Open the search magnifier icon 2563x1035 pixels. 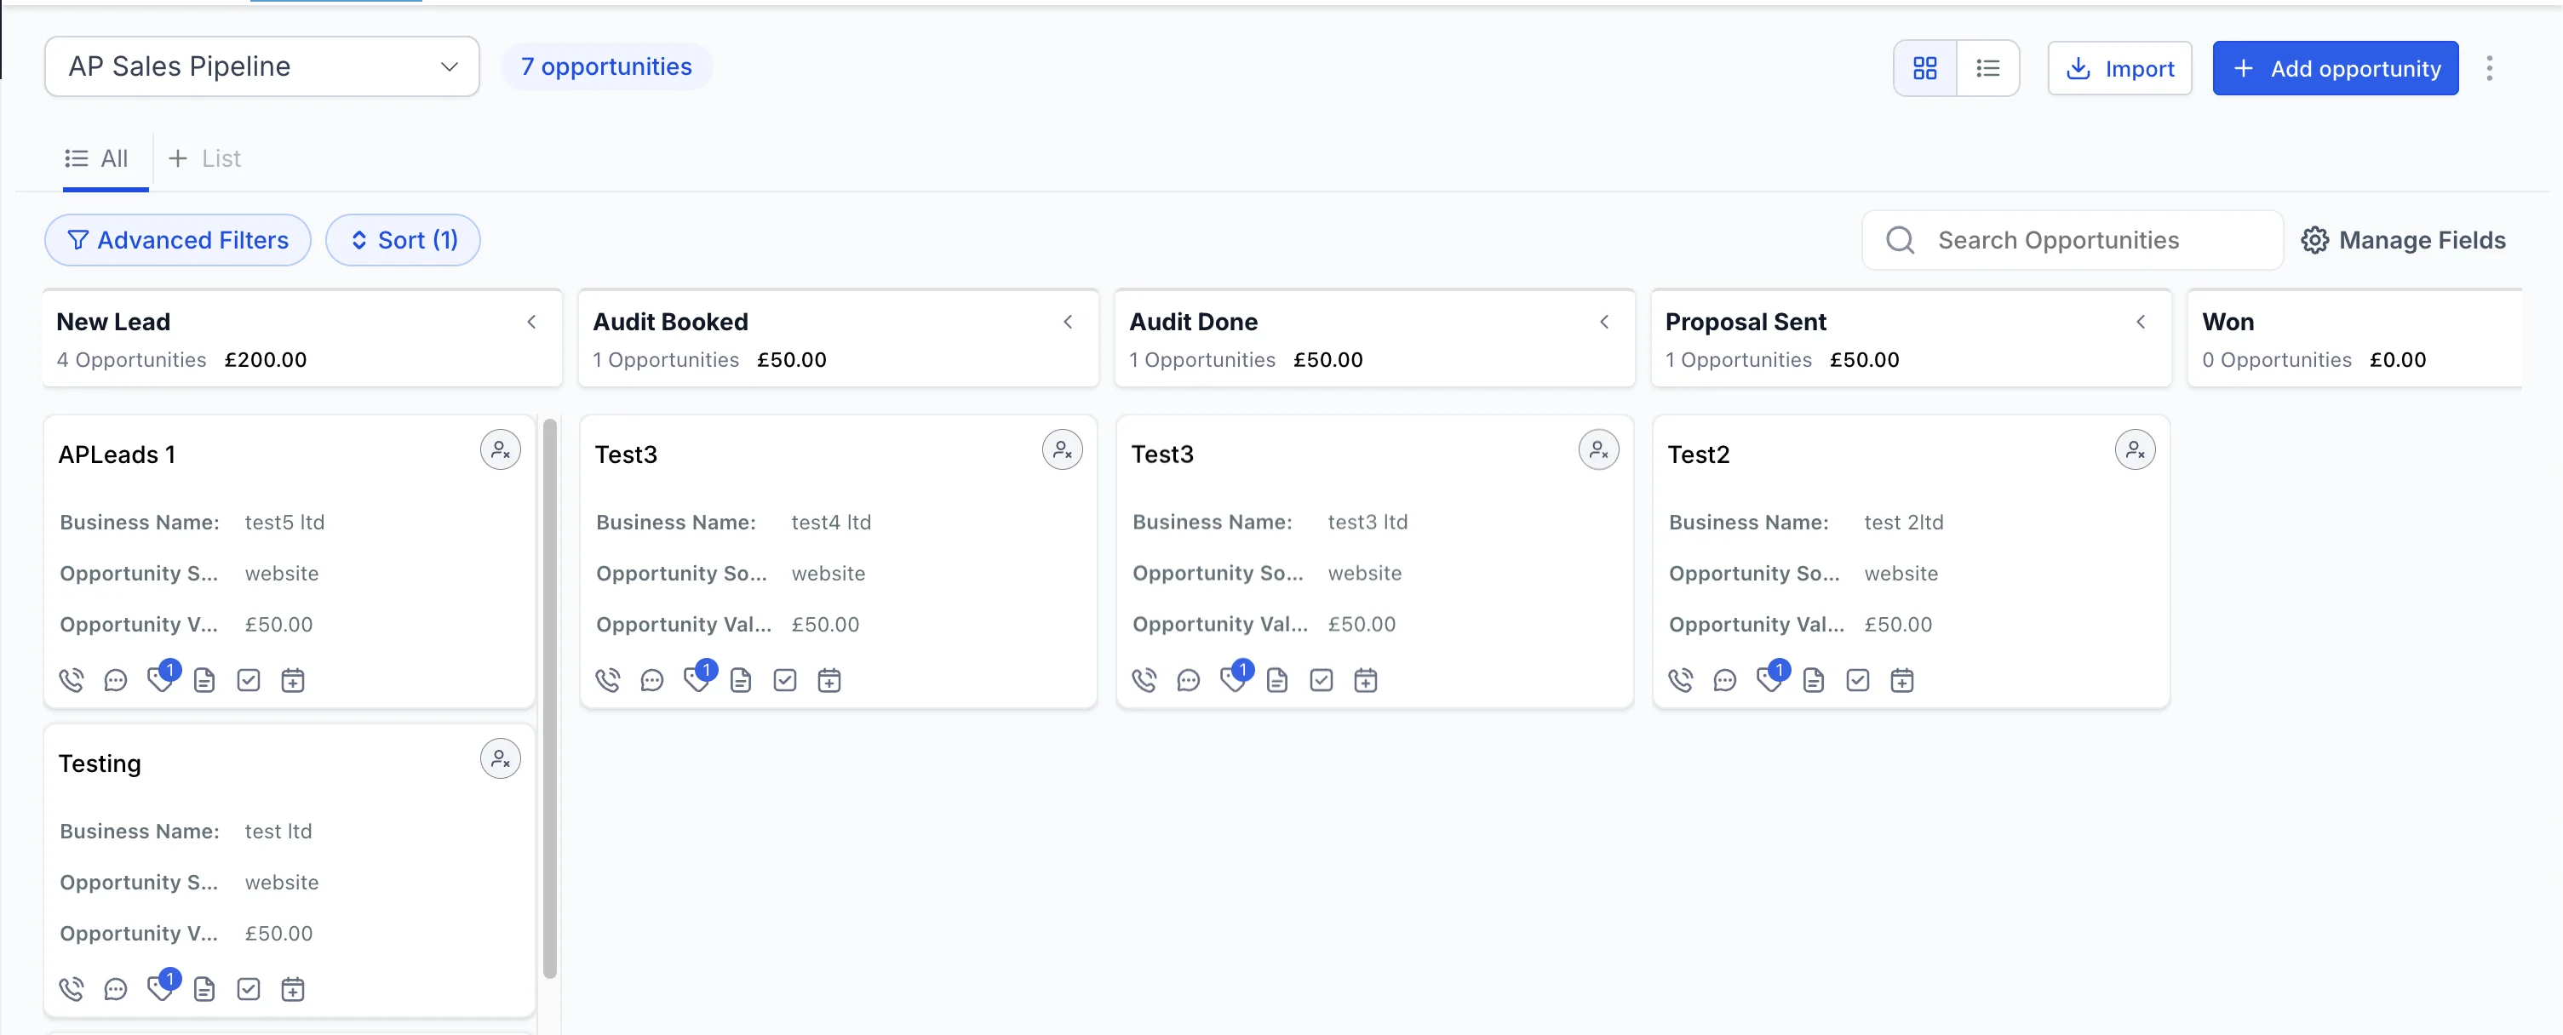click(x=1901, y=240)
